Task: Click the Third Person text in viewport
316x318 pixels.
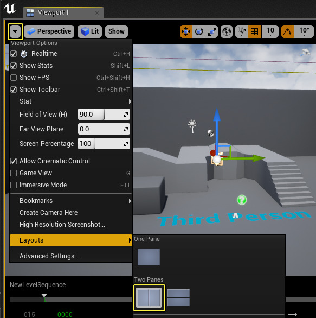Action: point(234,218)
